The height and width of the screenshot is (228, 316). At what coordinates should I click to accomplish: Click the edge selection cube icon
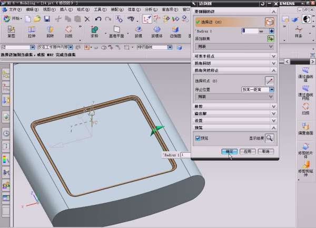(269, 22)
